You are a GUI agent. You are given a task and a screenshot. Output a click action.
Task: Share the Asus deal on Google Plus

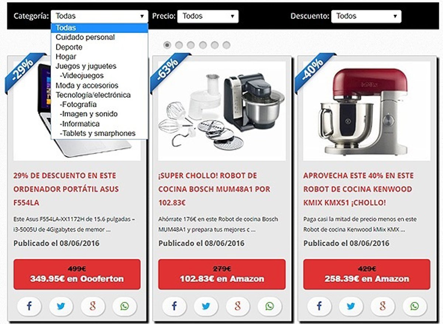pos(93,306)
